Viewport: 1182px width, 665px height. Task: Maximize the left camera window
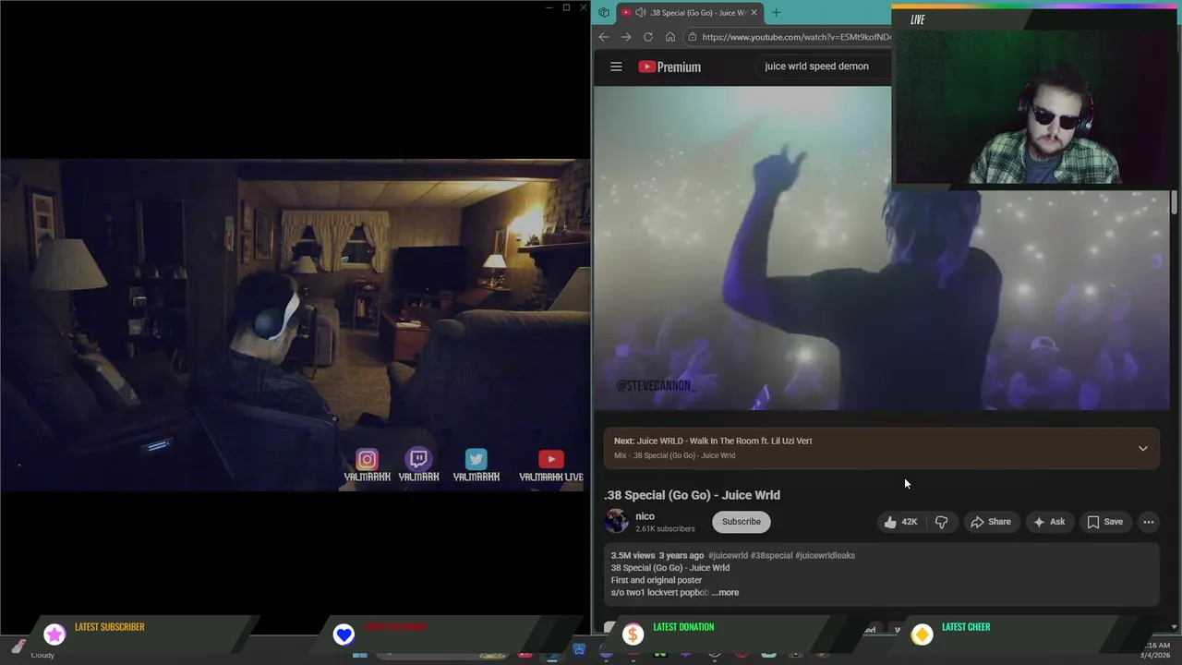[566, 7]
